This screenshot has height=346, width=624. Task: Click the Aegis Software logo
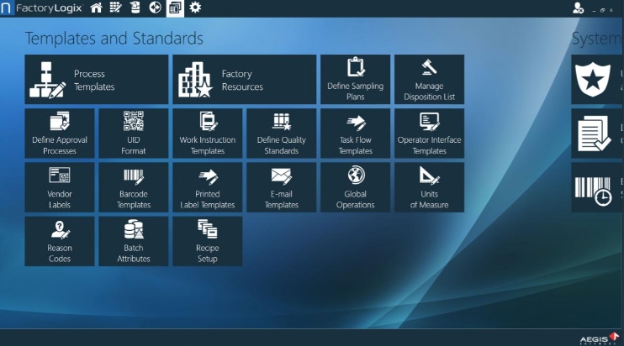click(600, 338)
